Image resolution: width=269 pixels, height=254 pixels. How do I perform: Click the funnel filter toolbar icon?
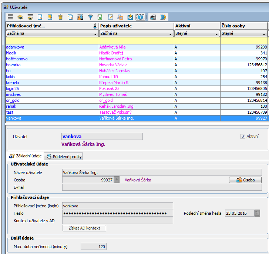[90, 17]
